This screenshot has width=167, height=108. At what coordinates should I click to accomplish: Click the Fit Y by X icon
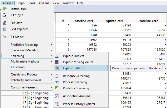5,15
